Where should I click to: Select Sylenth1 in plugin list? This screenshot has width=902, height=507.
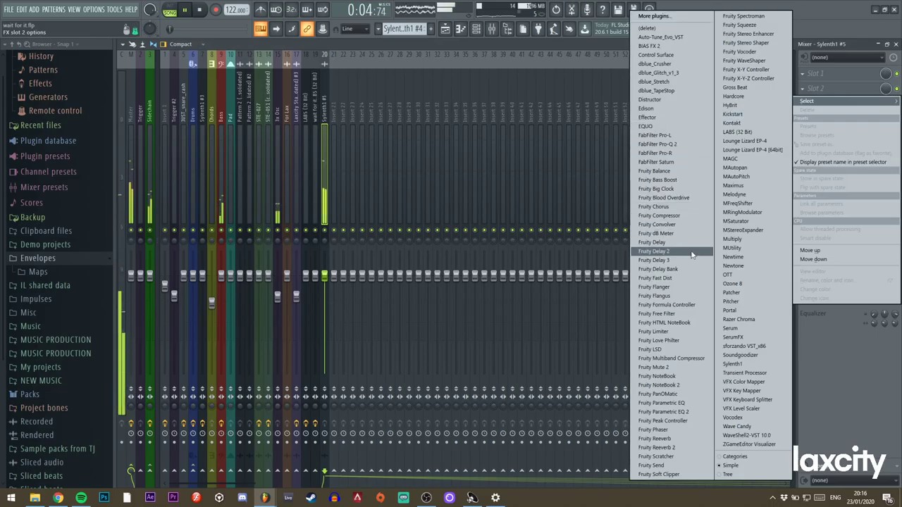(x=753, y=364)
